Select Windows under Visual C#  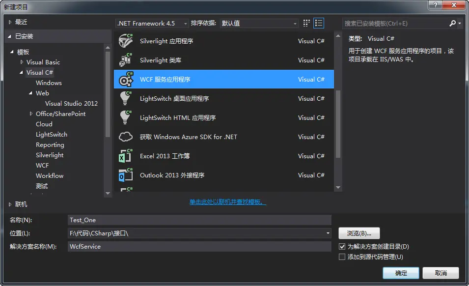(x=49, y=83)
